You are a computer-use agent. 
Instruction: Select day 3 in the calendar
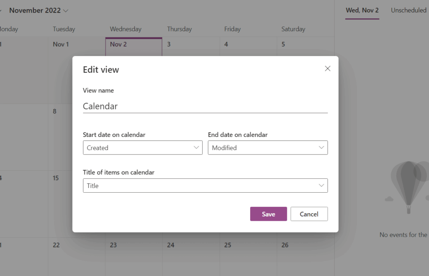(x=191, y=46)
